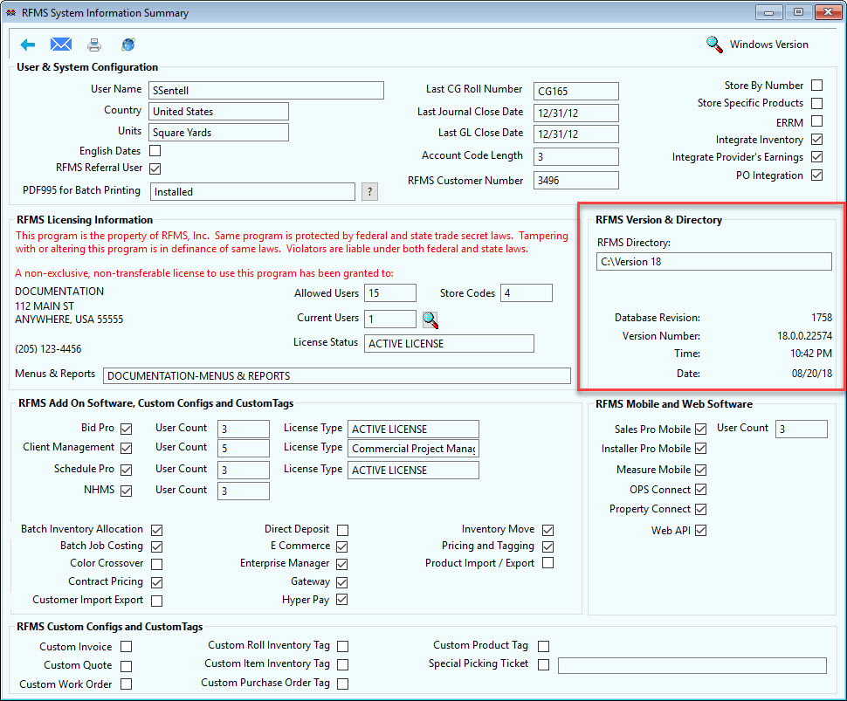Viewport: 847px width, 701px height.
Task: Select the globe icon on the toolbar
Action: pos(127,44)
